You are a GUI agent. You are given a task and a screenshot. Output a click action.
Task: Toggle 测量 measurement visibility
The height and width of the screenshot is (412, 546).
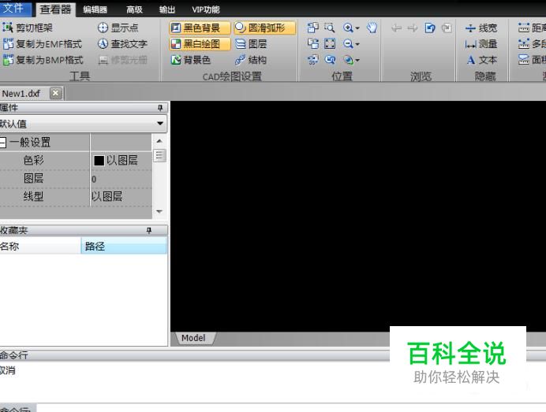[481, 44]
